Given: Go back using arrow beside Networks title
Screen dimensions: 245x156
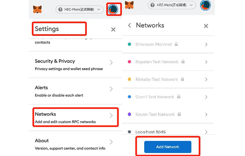Looking at the screenshot, I should [x=129, y=25].
